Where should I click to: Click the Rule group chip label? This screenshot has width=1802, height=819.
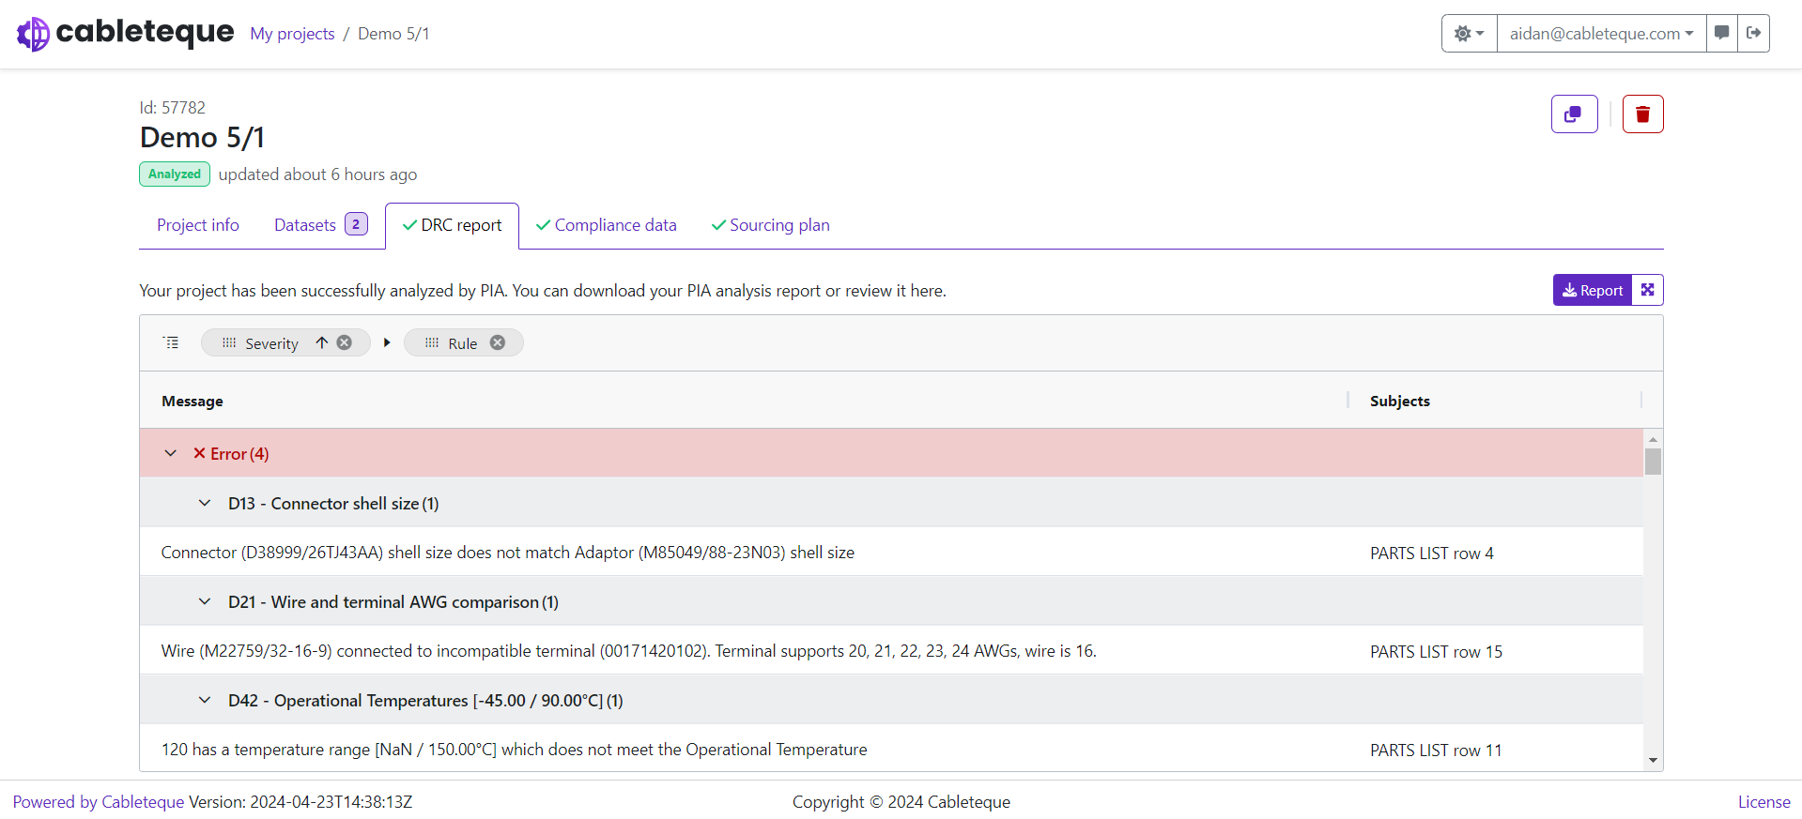[x=463, y=343]
